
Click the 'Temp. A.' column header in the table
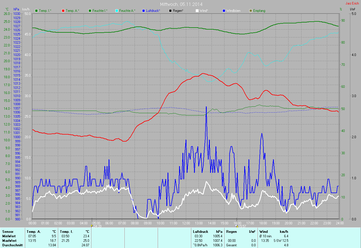click(x=34, y=232)
